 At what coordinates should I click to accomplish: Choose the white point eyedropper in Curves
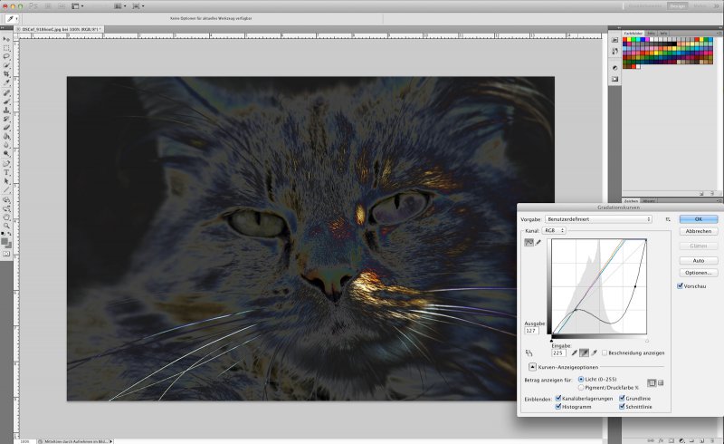(595, 352)
